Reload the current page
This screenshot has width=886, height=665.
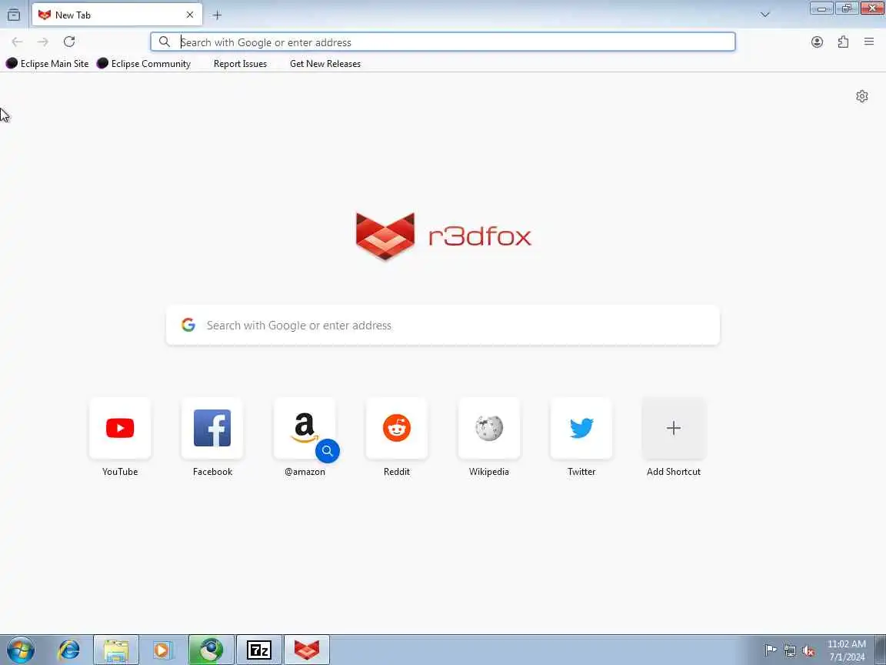(x=69, y=42)
